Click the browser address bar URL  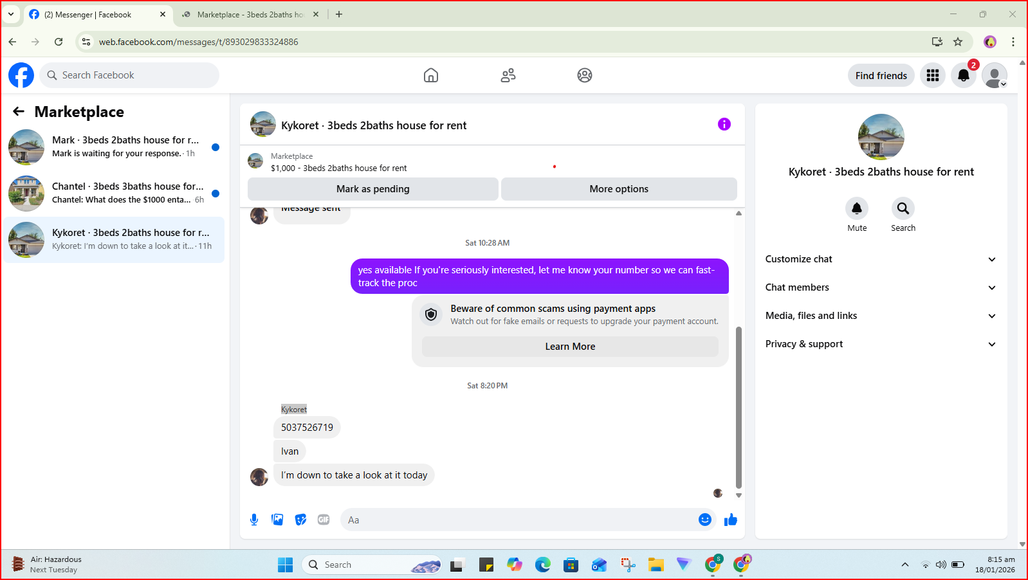[198, 42]
